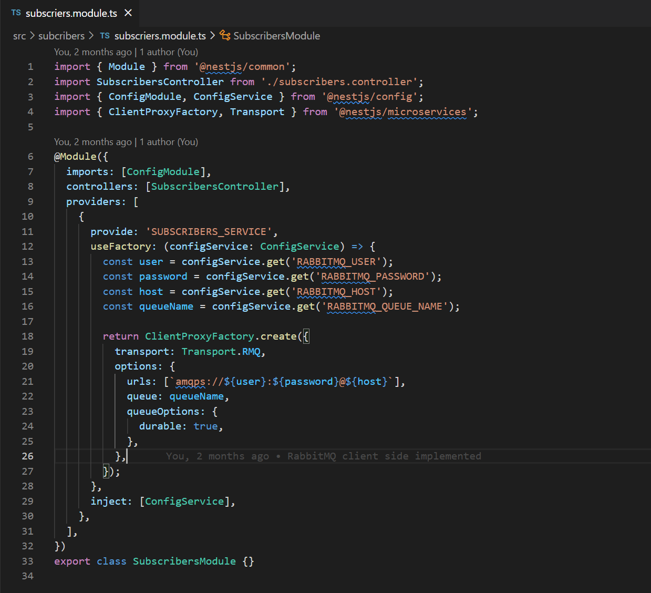Screen dimensions: 651x593
Task: Click queueName variable declaration on line 16
Action: (166, 306)
